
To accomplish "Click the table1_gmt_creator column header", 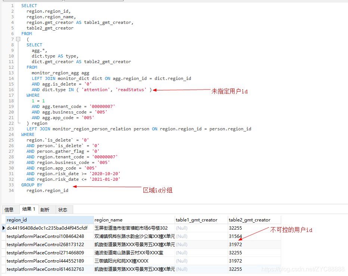I will [201, 220].
